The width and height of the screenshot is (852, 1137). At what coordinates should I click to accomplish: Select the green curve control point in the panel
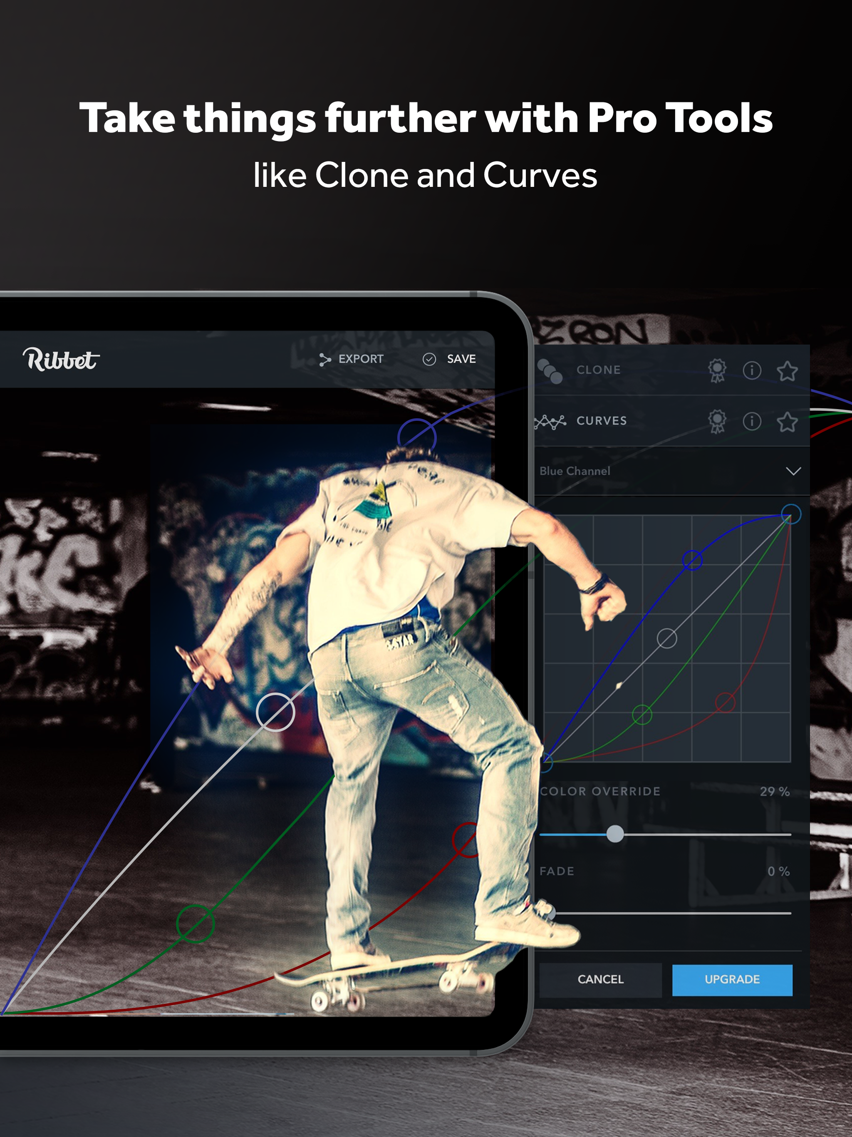pyautogui.click(x=642, y=715)
